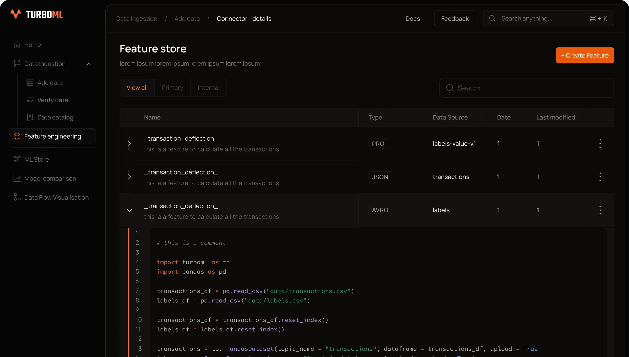The width and height of the screenshot is (629, 357).
Task: Click the Date column header
Action: point(504,117)
